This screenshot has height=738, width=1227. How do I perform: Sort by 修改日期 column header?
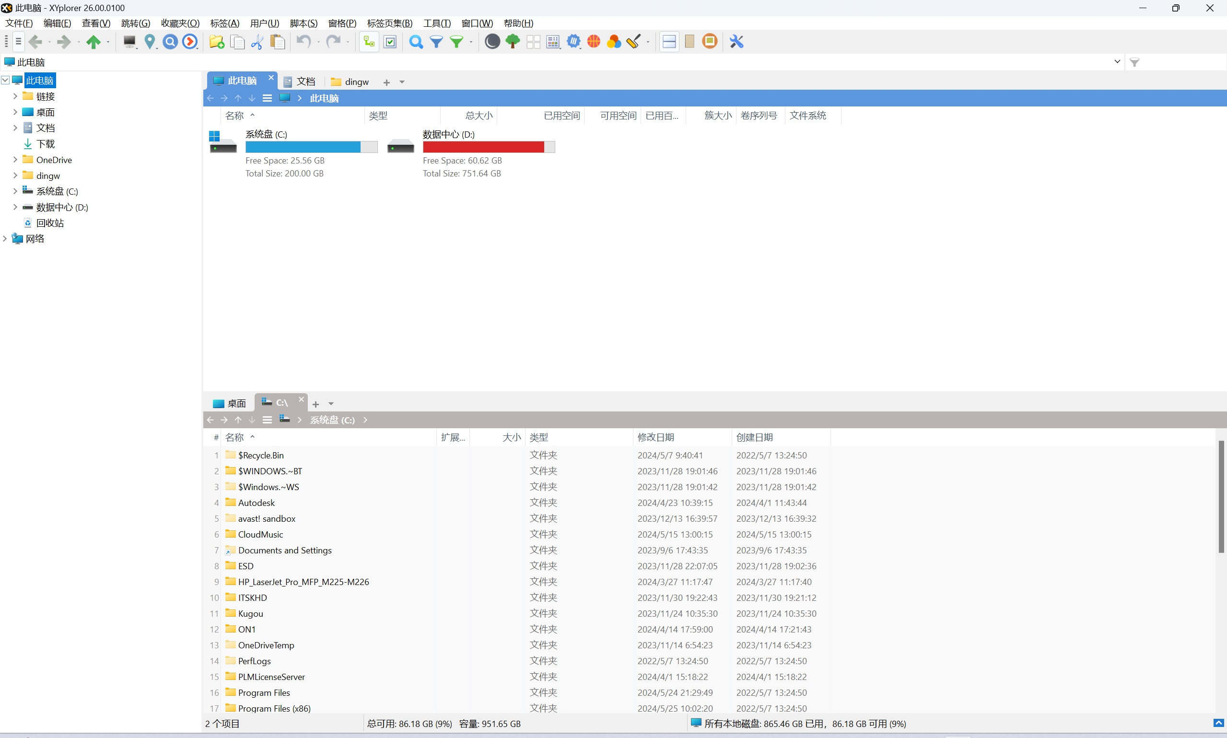tap(656, 437)
